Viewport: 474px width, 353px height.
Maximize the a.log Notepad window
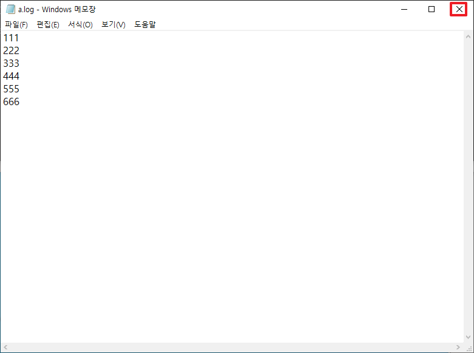coord(432,9)
